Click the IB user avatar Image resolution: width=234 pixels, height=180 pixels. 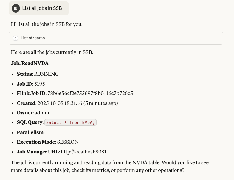coord(16,8)
